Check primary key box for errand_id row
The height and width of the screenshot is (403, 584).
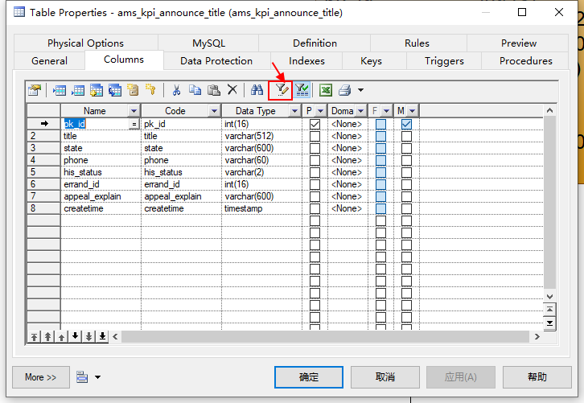(315, 184)
